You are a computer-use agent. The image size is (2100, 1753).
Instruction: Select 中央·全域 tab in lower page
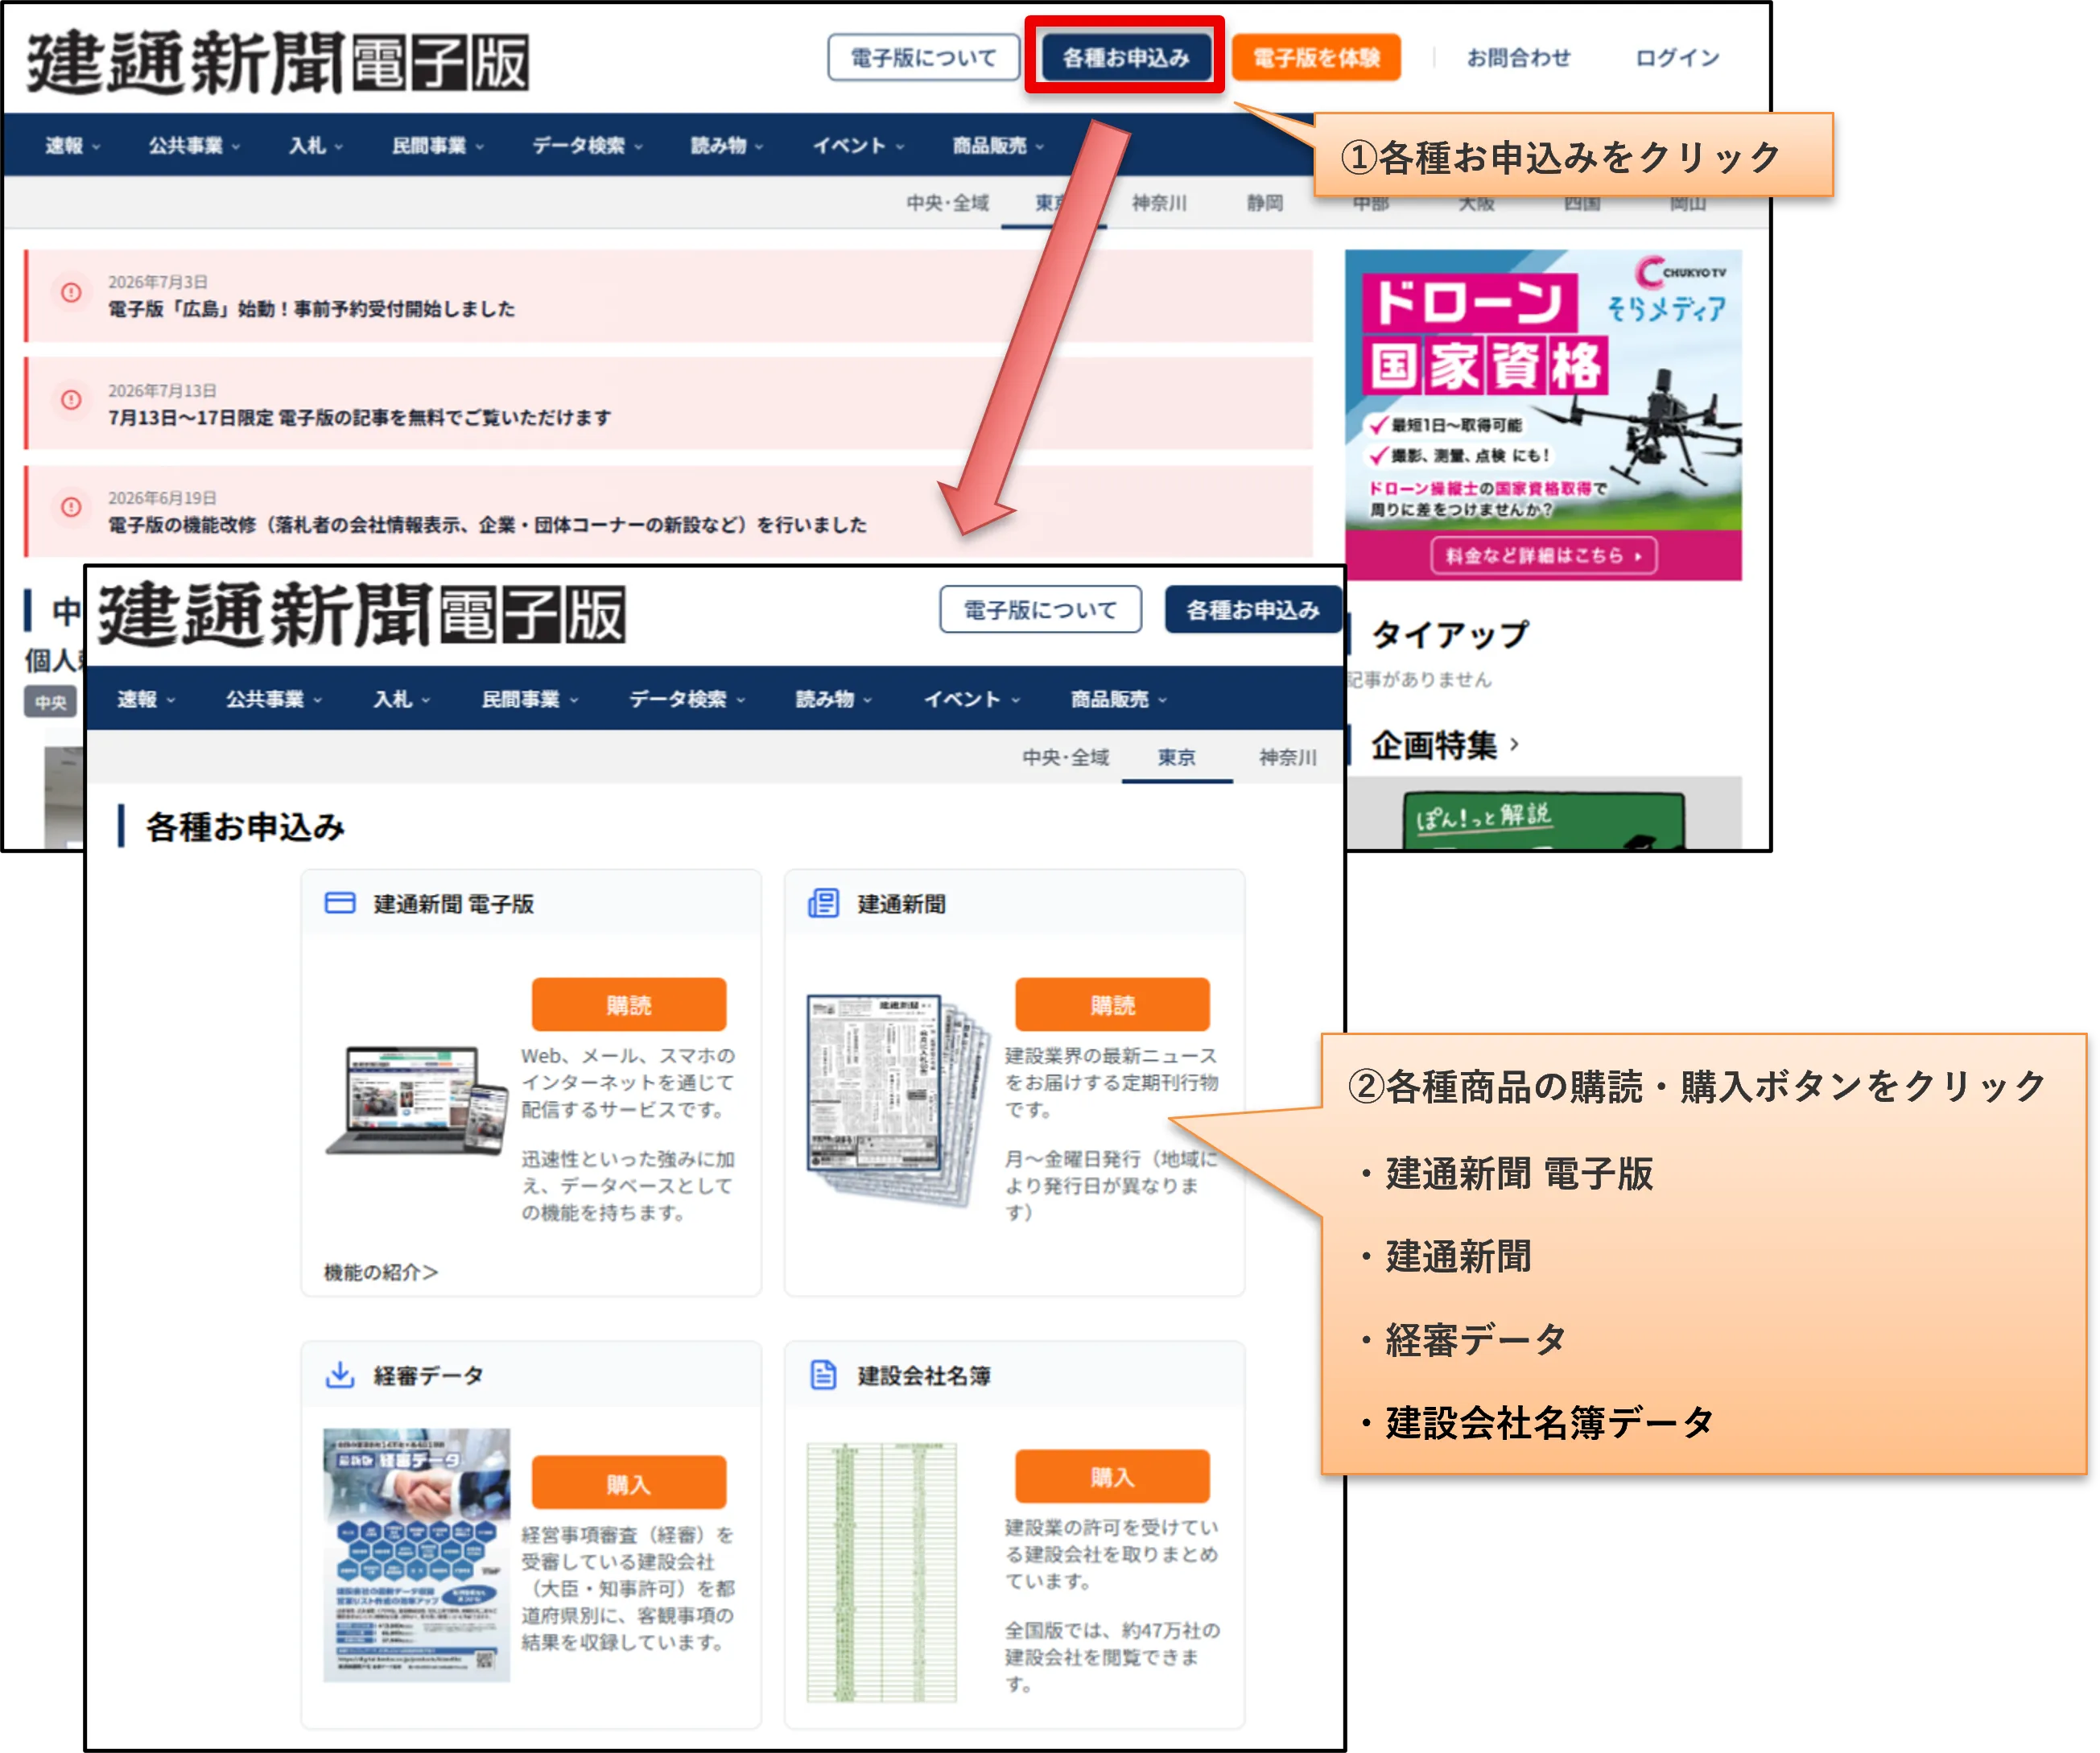1066,758
